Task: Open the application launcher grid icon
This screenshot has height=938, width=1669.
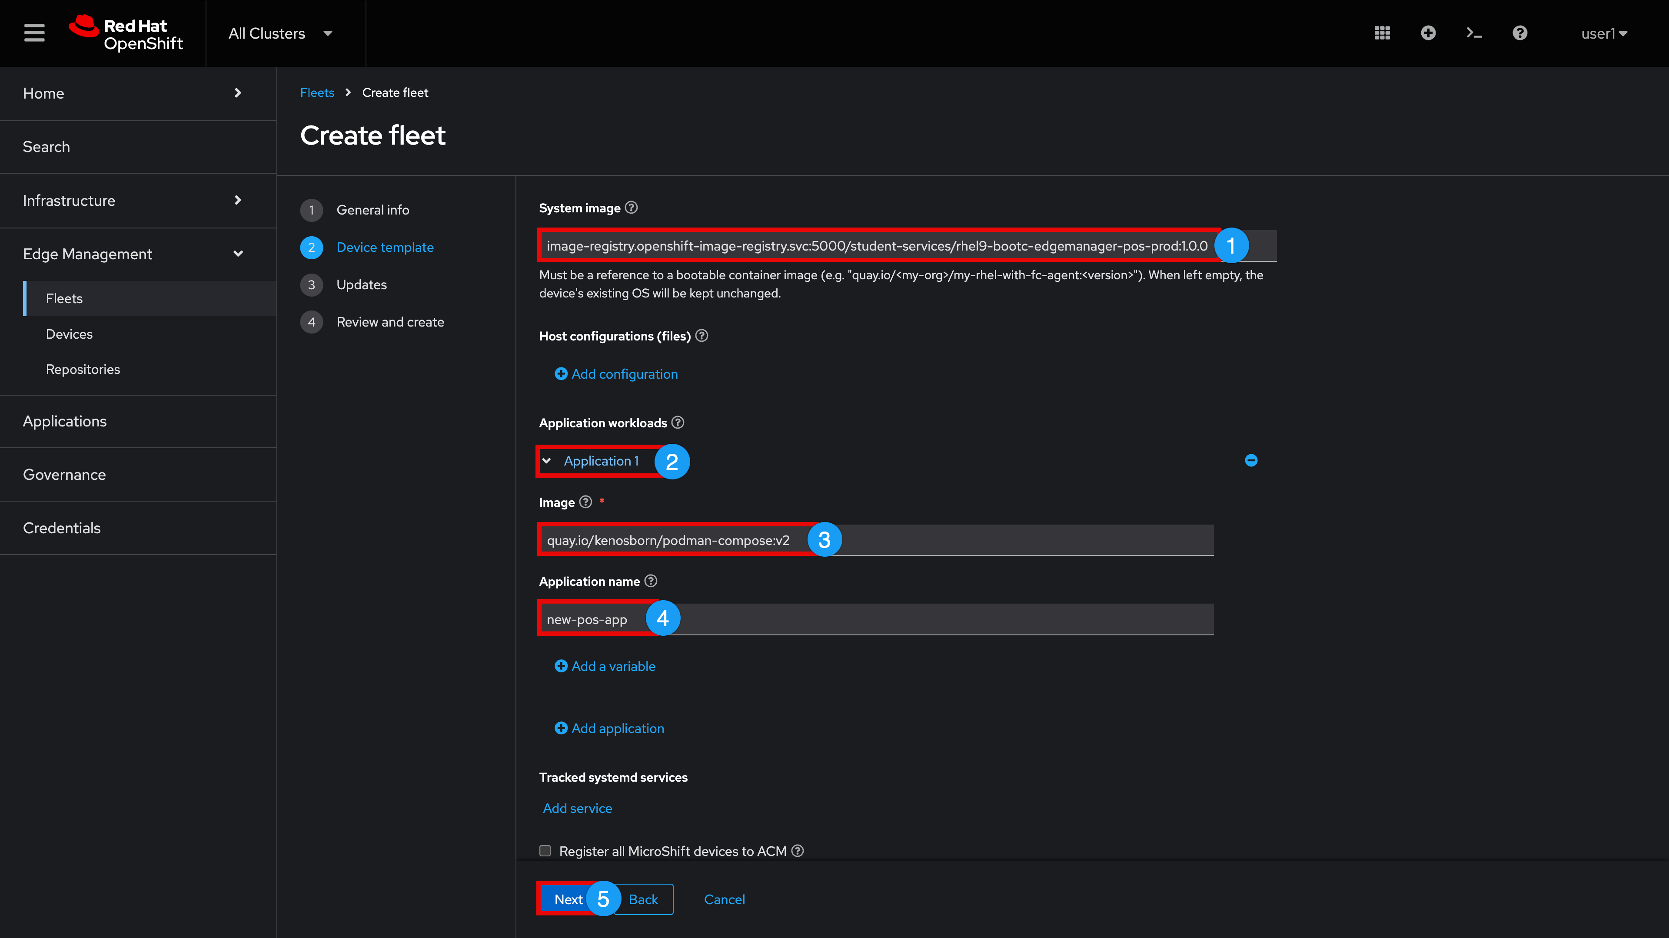Action: coord(1382,33)
